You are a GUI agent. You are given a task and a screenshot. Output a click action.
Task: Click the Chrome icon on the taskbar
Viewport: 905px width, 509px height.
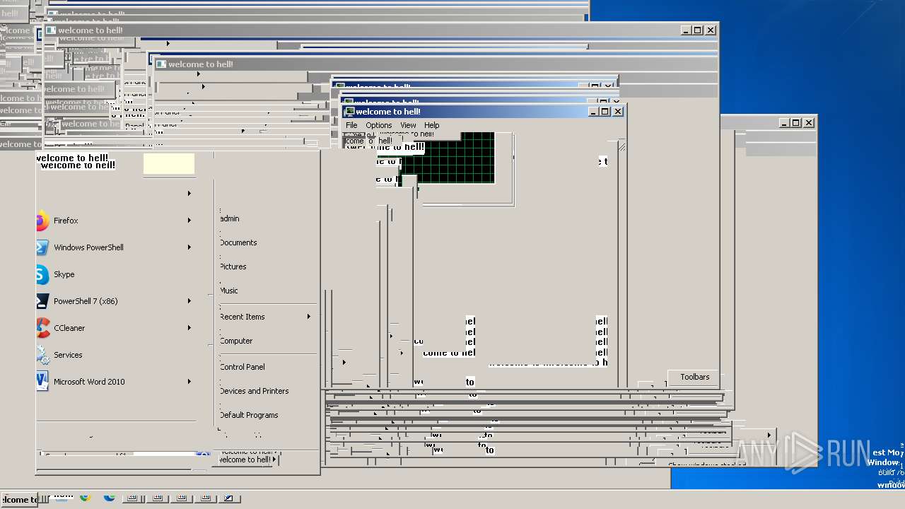pyautogui.click(x=86, y=498)
